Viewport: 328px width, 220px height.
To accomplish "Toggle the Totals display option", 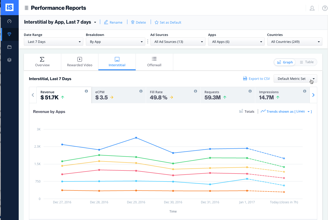I will pos(247,111).
